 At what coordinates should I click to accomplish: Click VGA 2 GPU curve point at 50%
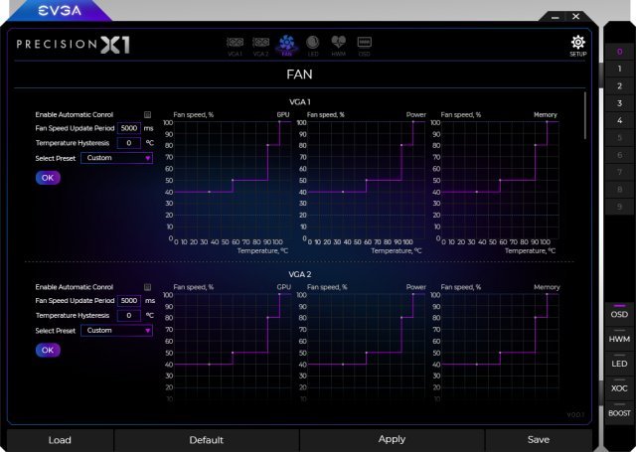pyautogui.click(x=233, y=353)
